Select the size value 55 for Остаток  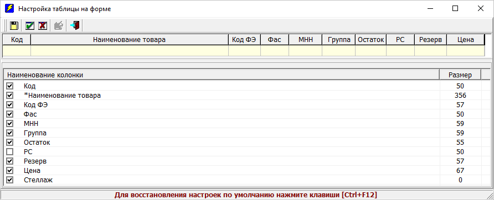click(460, 143)
